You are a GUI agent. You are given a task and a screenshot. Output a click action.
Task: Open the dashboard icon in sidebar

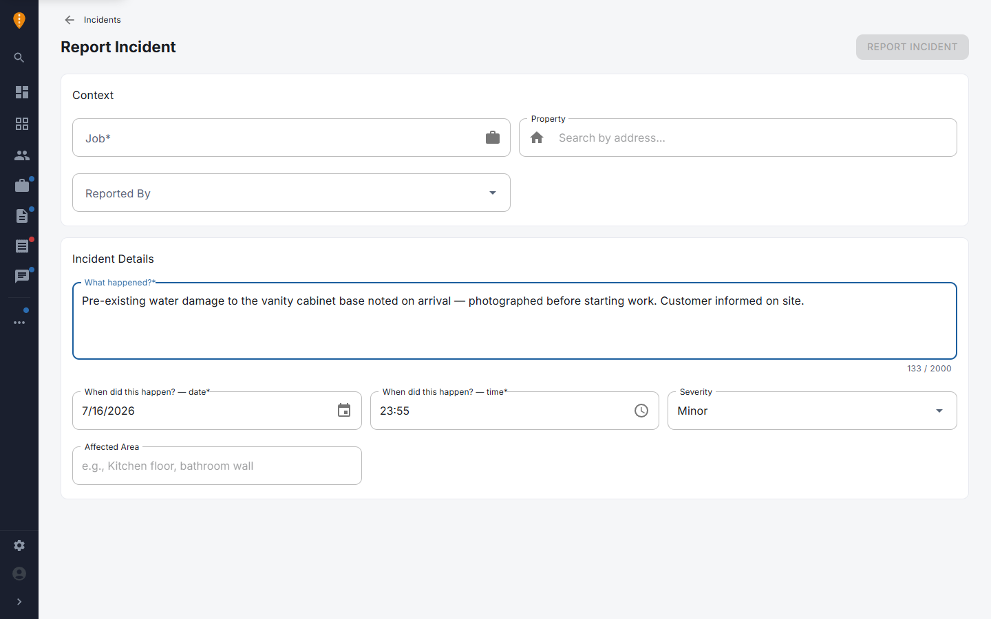[x=22, y=92]
